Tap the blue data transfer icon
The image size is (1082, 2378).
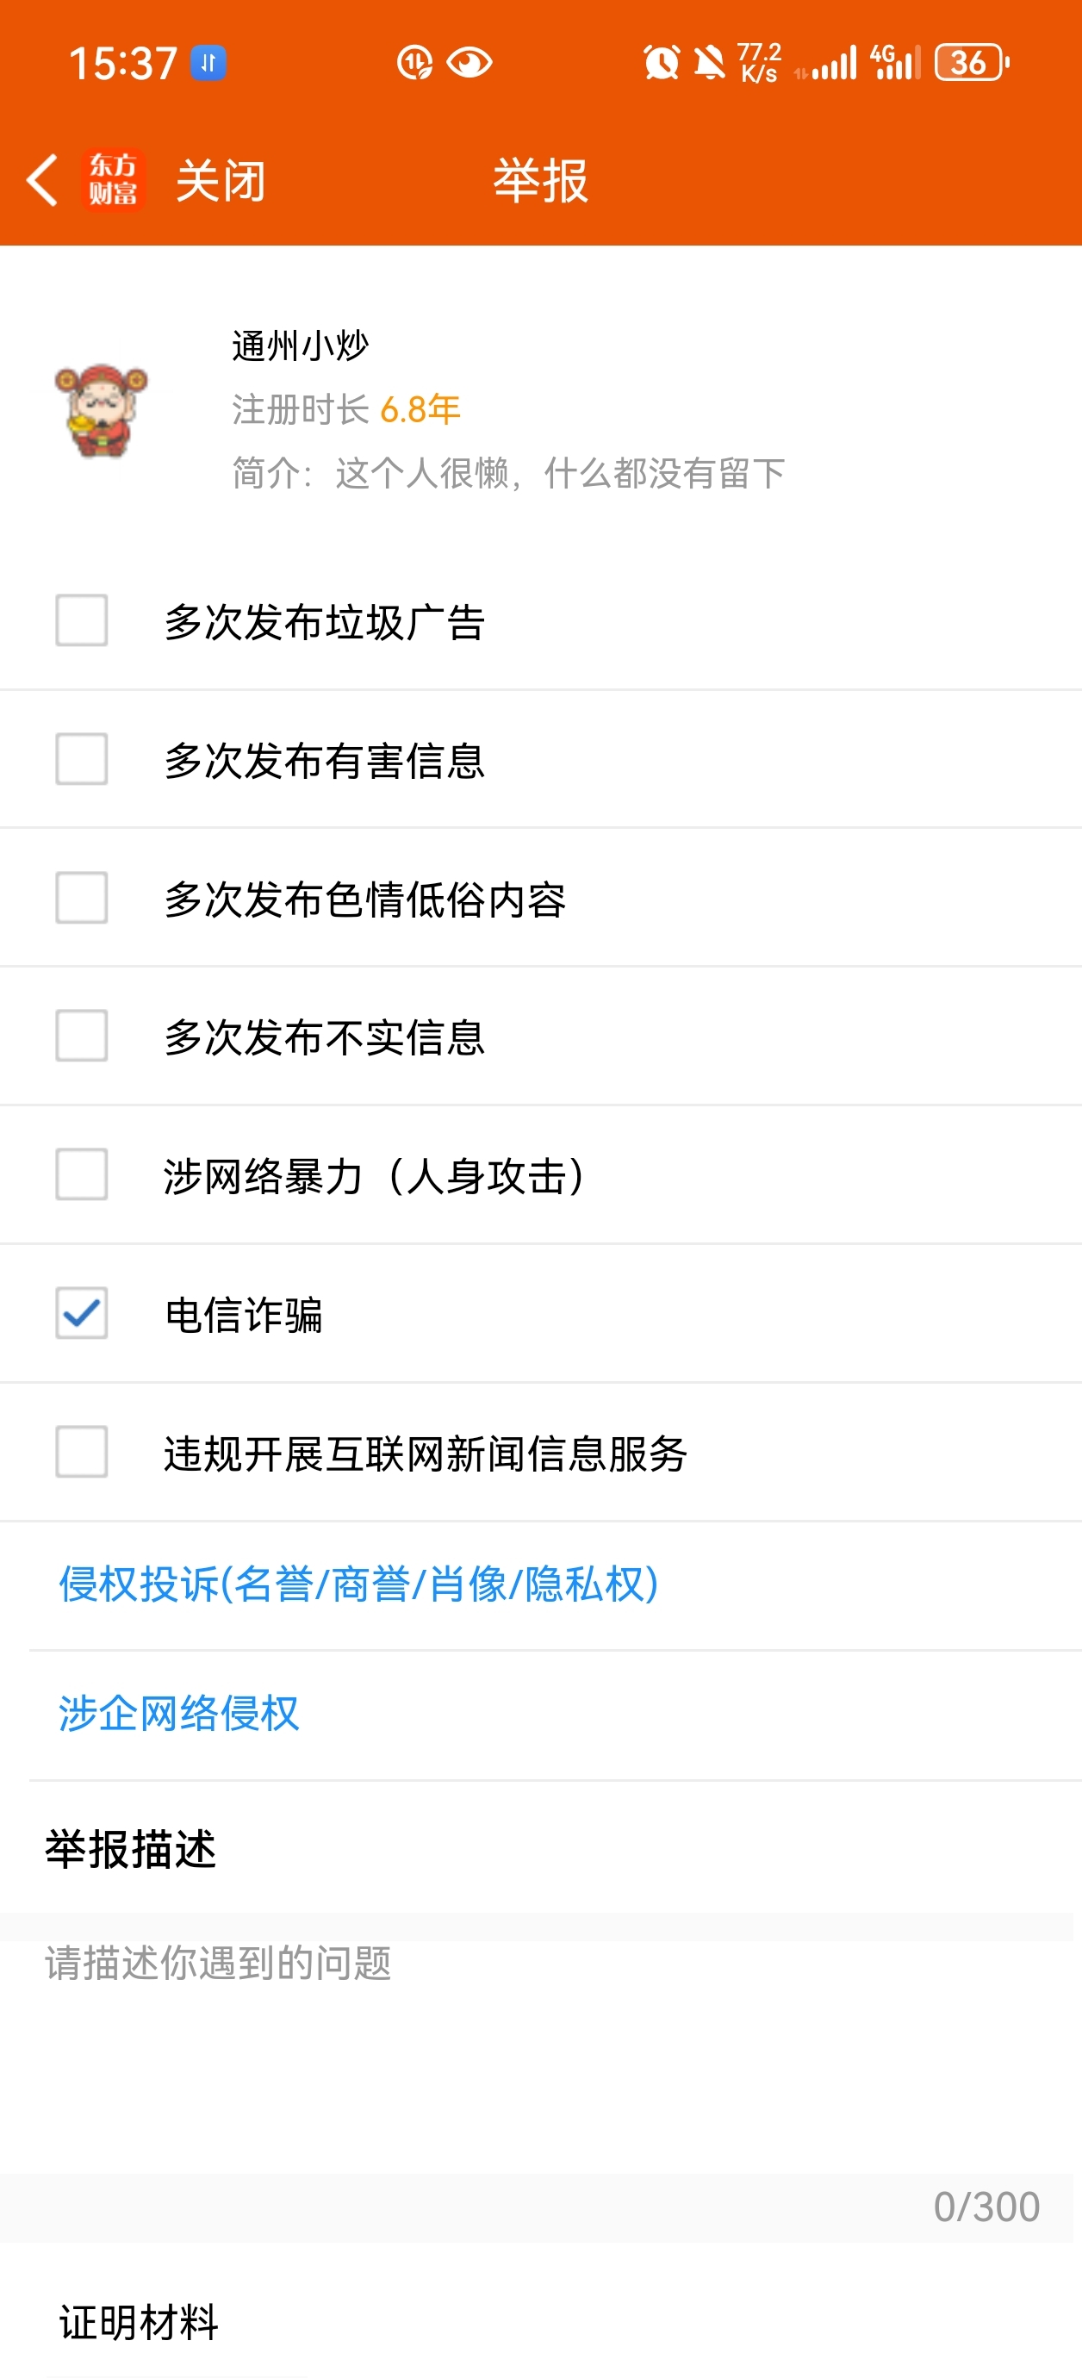(x=208, y=63)
